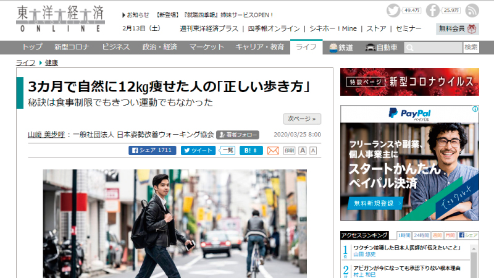Click the orange email envelope icon

click(273, 150)
